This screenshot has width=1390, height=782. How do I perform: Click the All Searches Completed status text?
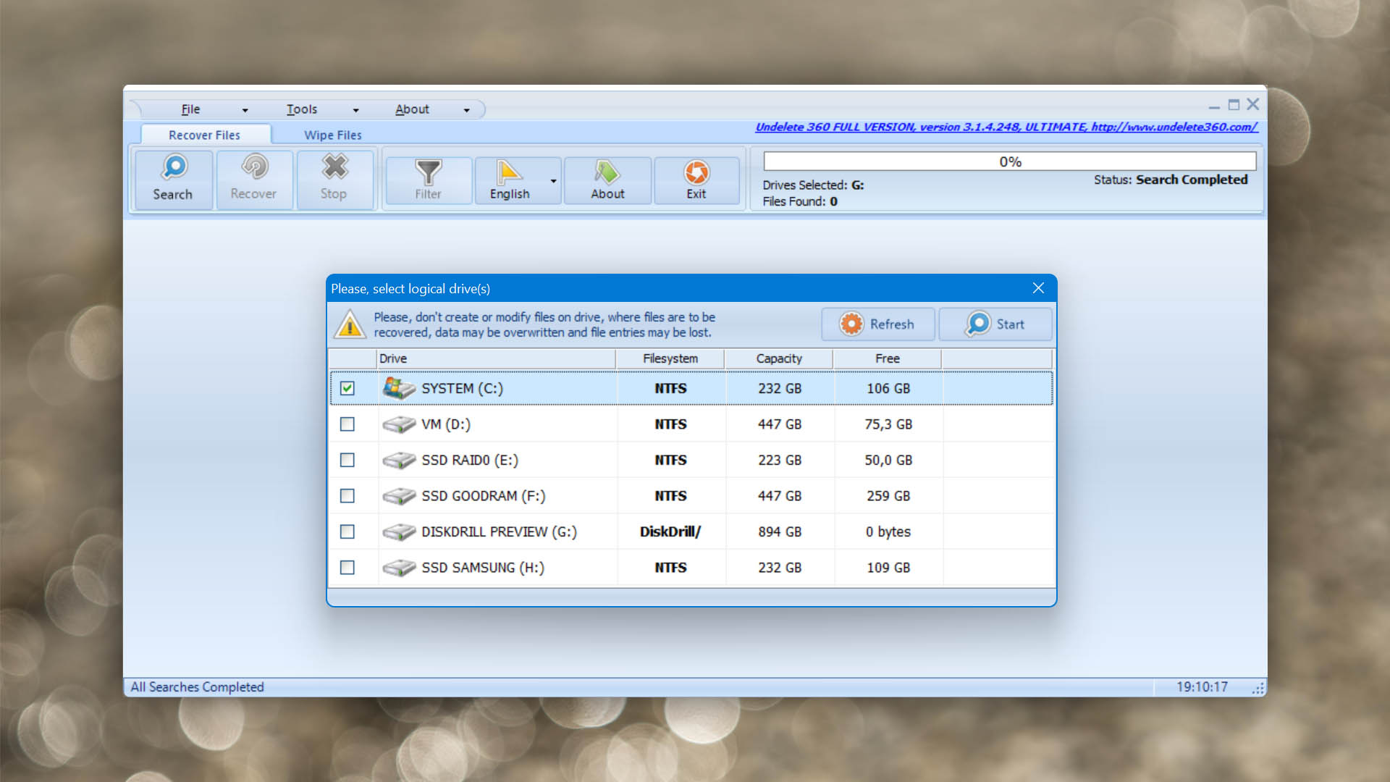pyautogui.click(x=197, y=687)
